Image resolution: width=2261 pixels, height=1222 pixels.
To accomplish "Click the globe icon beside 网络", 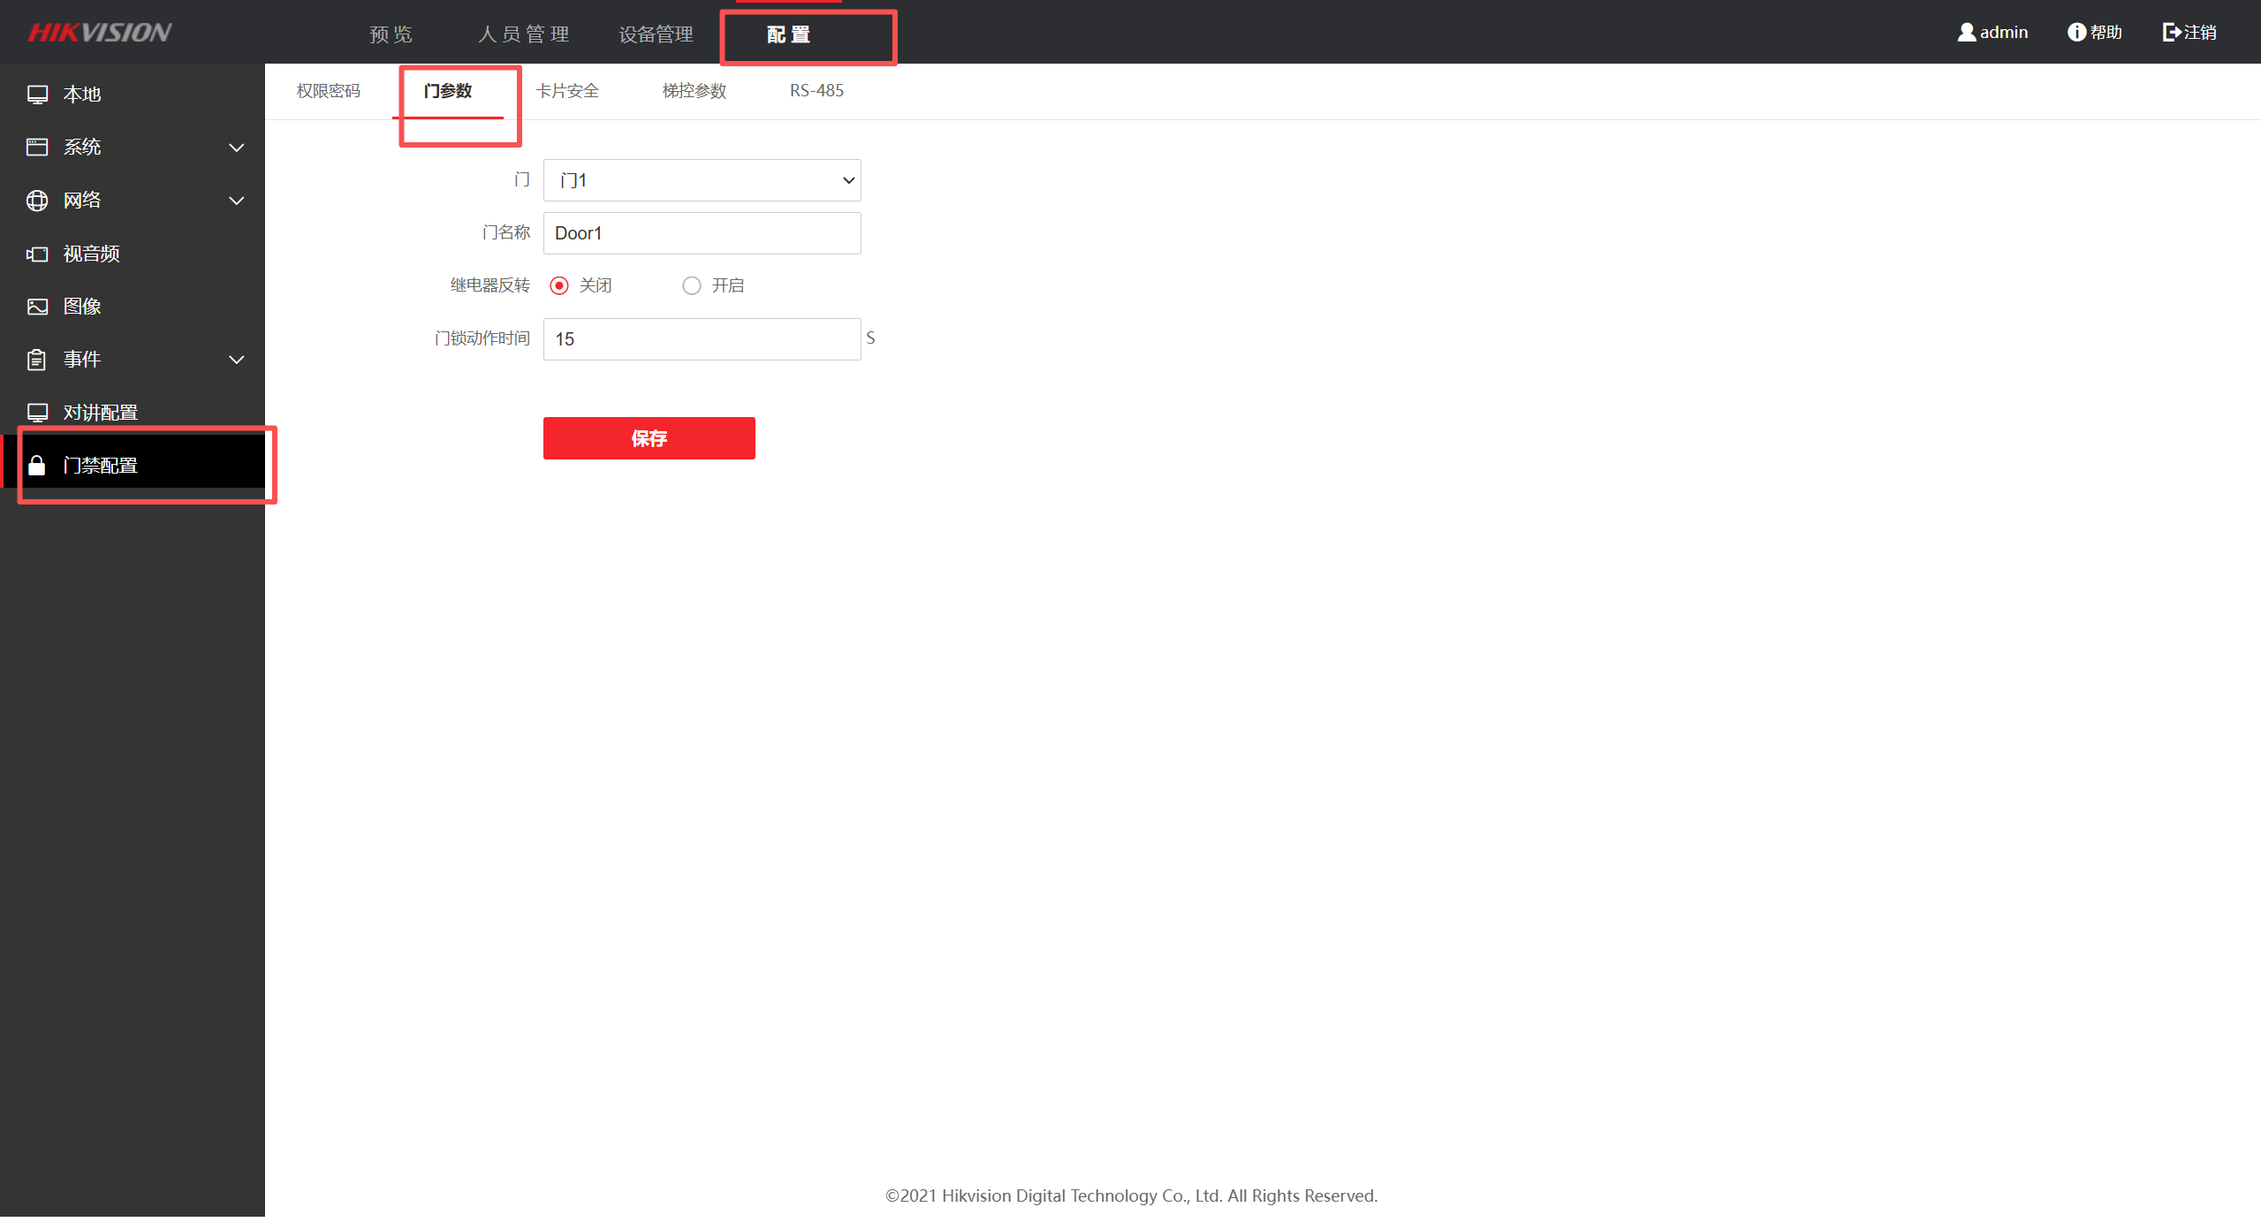I will 37,201.
